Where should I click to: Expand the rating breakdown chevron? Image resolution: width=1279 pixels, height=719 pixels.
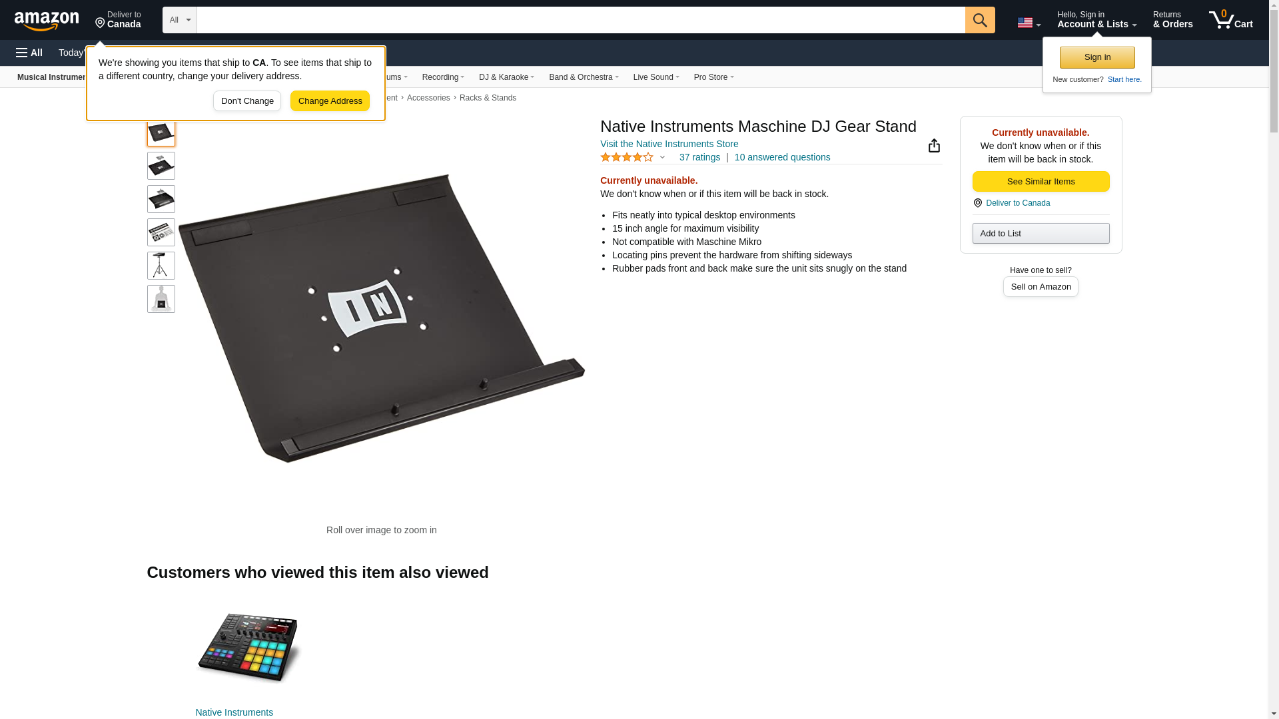click(x=662, y=157)
